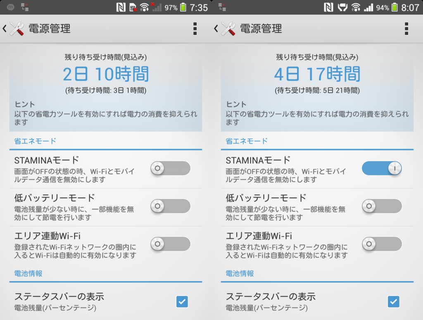
Task: Tap the SD card error status icon
Action: (x=133, y=7)
